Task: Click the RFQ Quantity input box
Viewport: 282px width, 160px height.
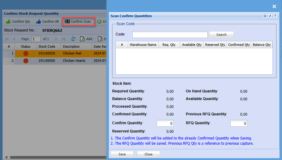Action: [239, 123]
